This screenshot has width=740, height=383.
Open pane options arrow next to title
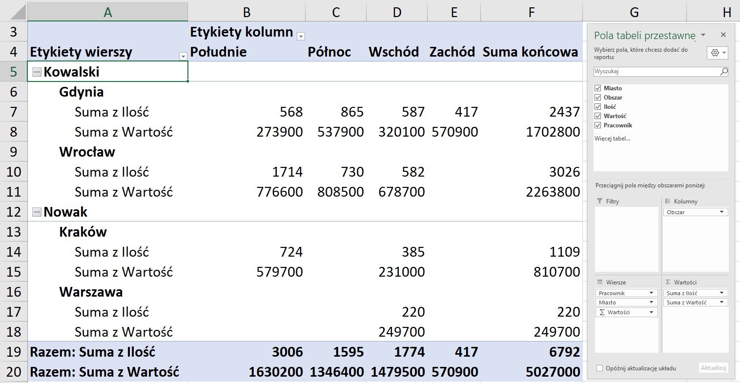pyautogui.click(x=703, y=35)
